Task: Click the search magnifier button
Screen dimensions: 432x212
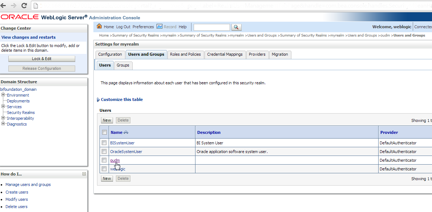Action: point(237,27)
